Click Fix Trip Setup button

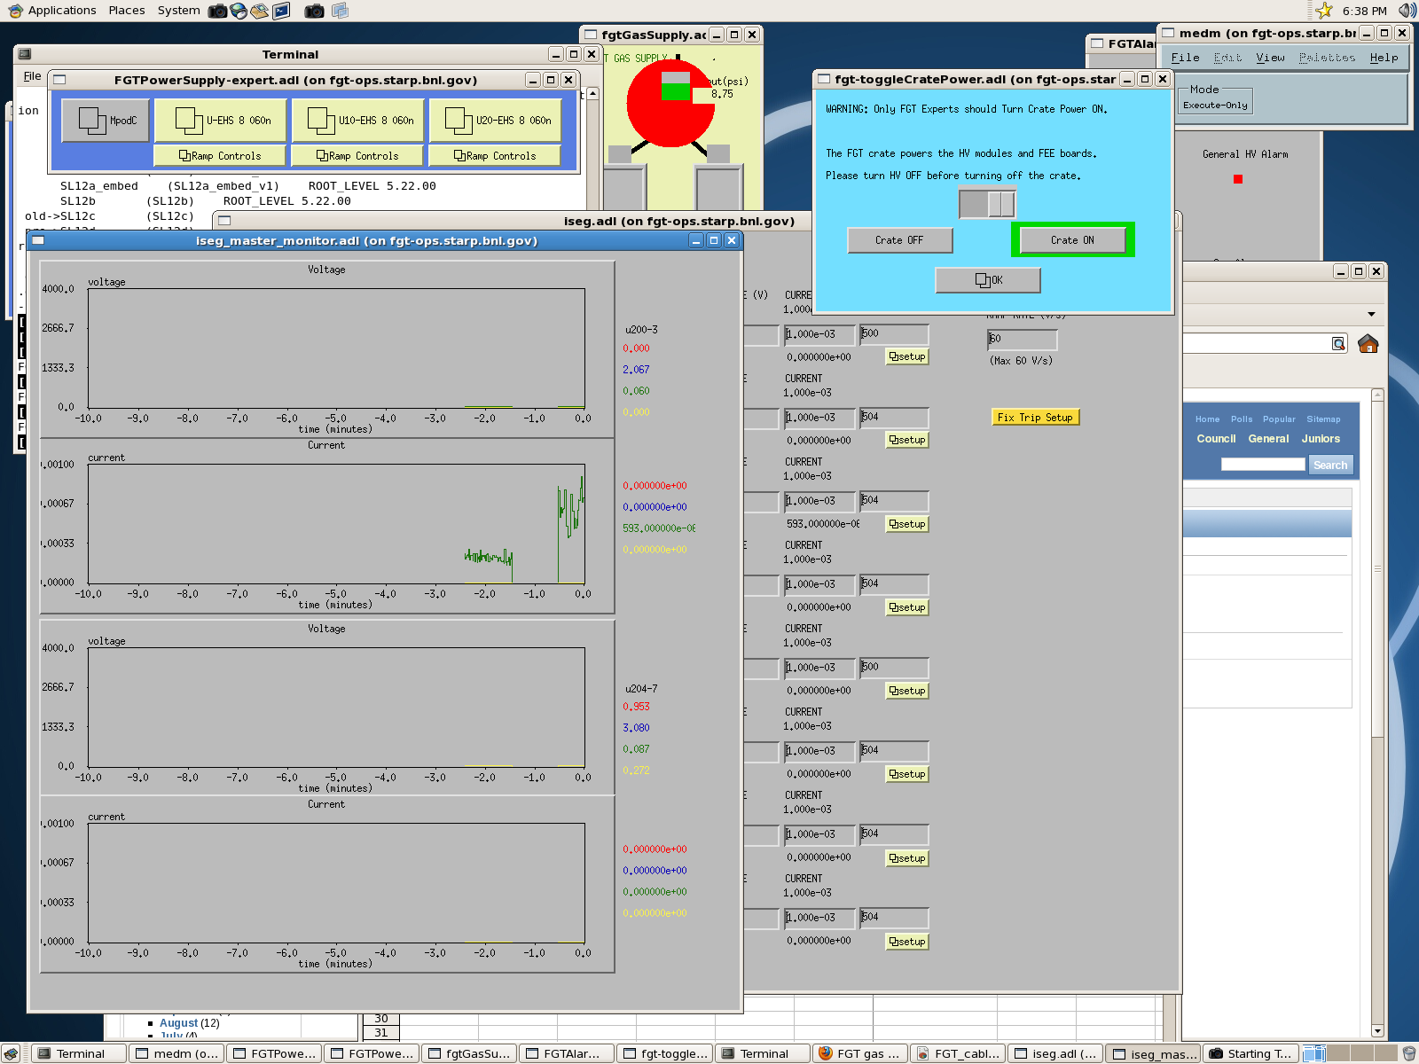[1035, 418]
